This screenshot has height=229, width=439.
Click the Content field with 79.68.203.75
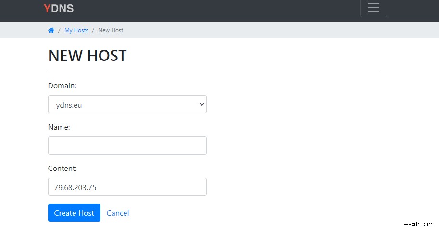pyautogui.click(x=127, y=187)
